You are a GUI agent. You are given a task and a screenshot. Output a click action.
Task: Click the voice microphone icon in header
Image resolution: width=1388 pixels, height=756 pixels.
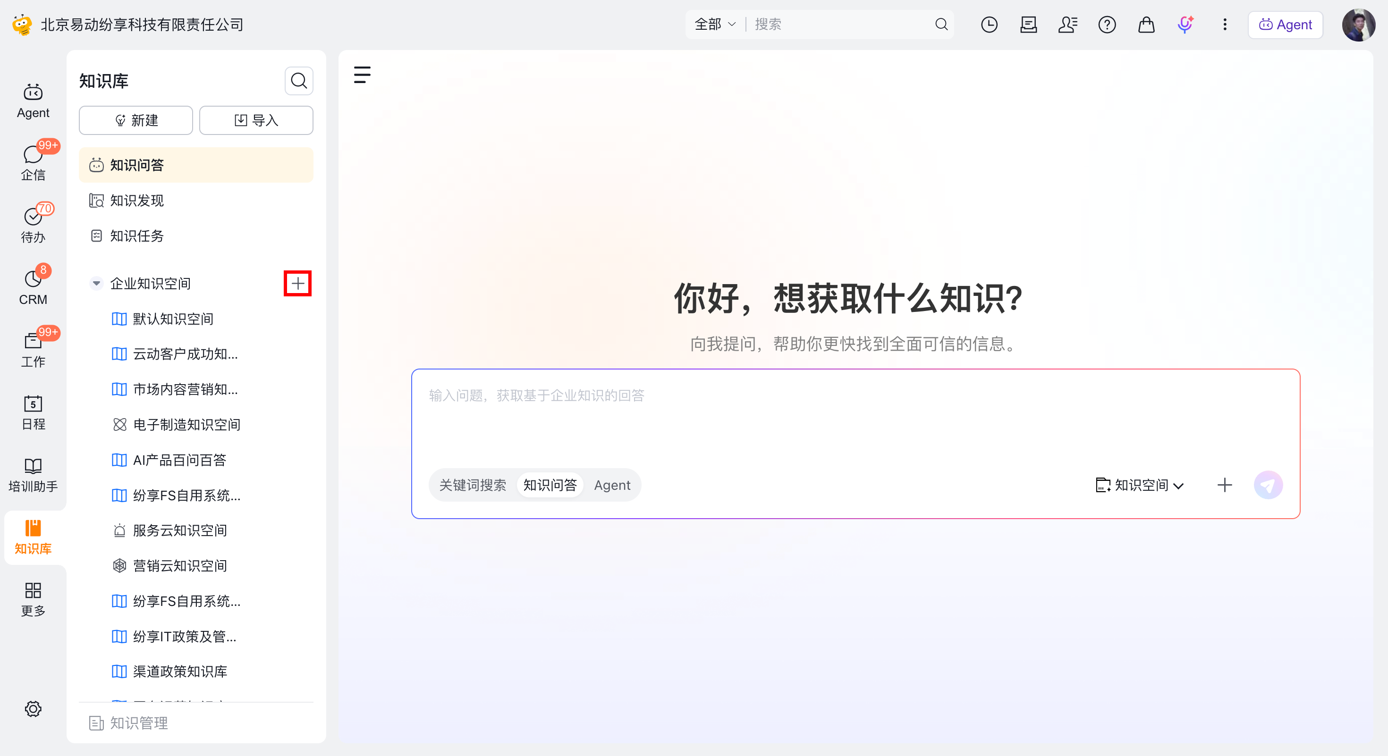coord(1185,25)
